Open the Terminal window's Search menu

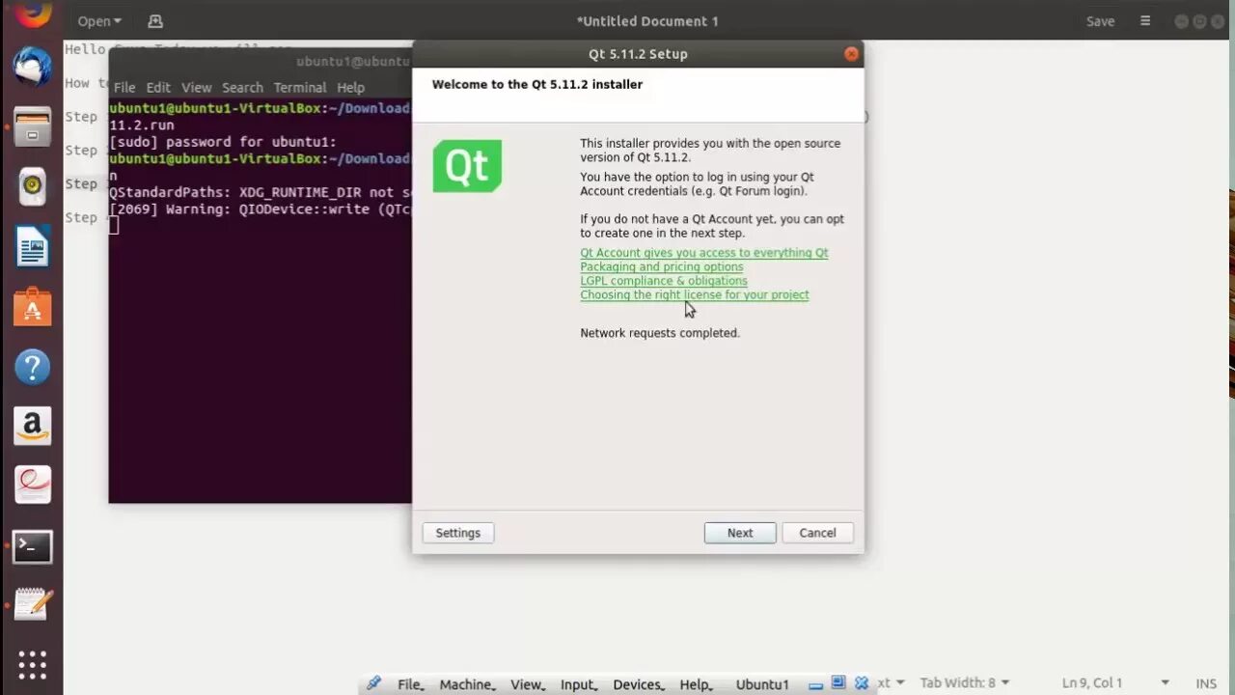coord(242,88)
